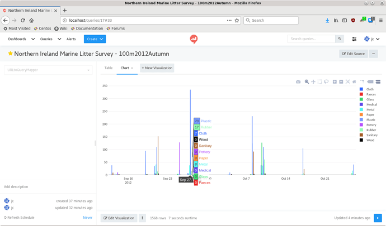Open the Firefox downloads arrow
This screenshot has width=386, height=226.
(x=327, y=21)
